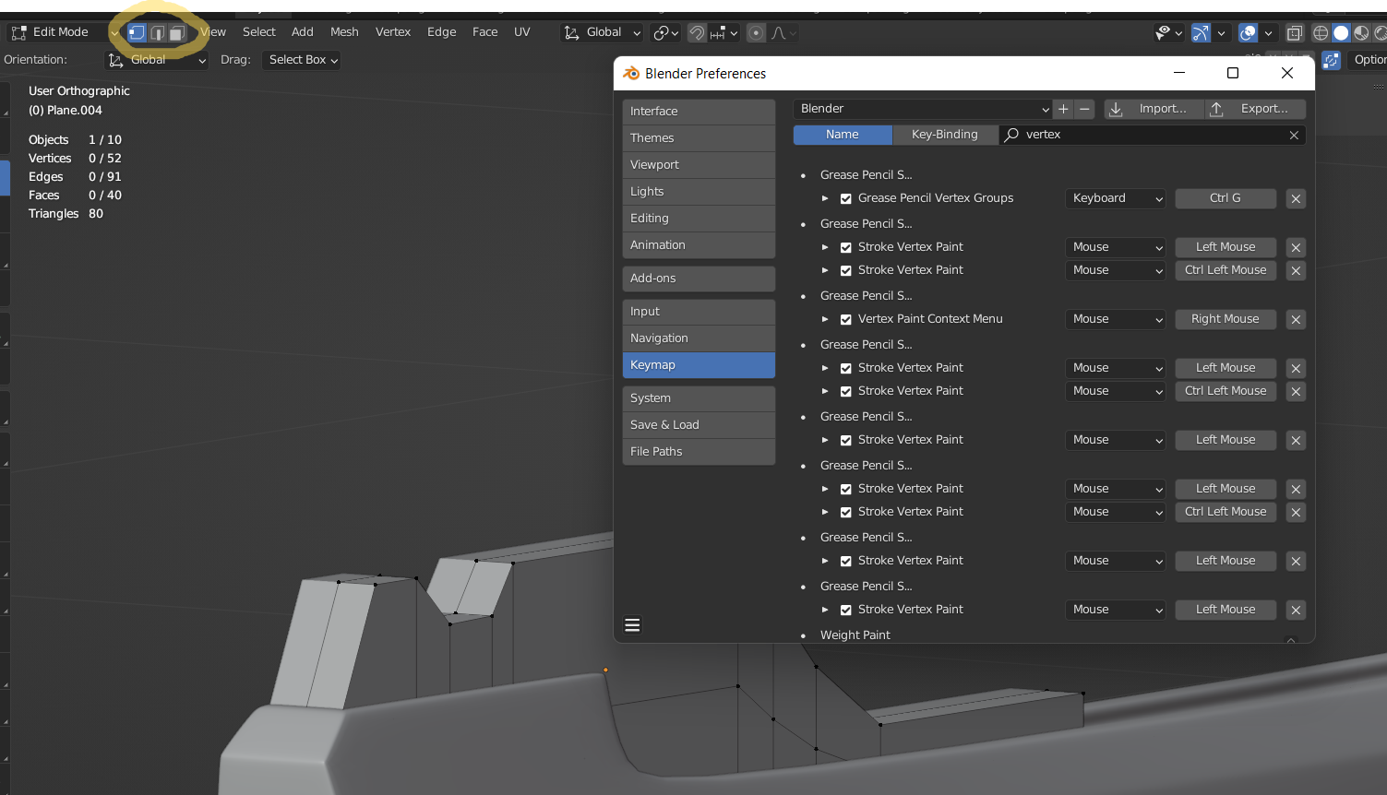Open the Drag Select Box dropdown

(x=301, y=60)
